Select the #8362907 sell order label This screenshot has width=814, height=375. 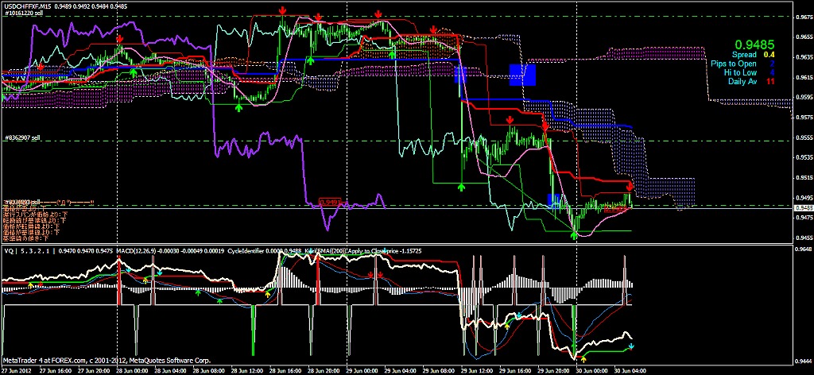pos(22,138)
